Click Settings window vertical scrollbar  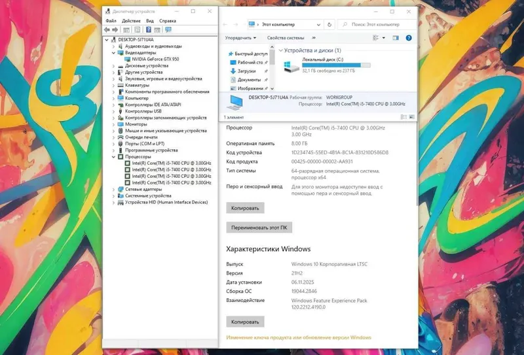[x=417, y=165]
